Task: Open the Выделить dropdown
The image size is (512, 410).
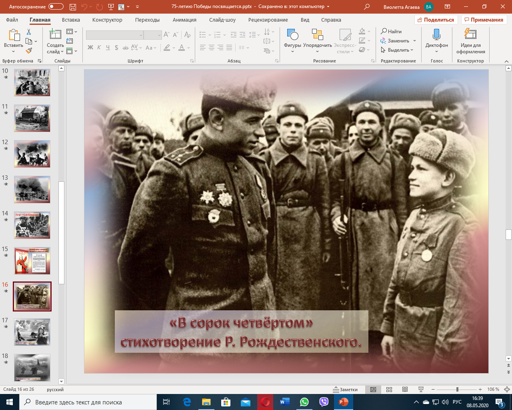Action: pyautogui.click(x=397, y=50)
